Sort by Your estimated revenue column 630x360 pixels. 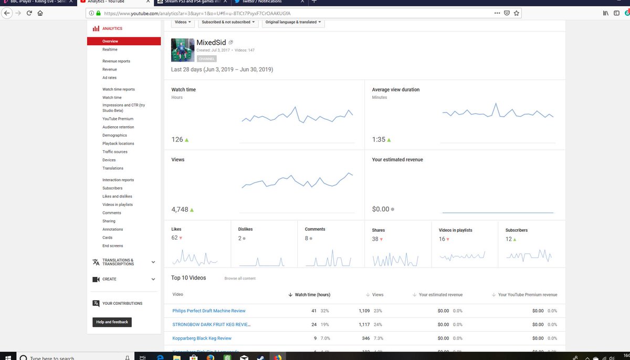pyautogui.click(x=438, y=295)
